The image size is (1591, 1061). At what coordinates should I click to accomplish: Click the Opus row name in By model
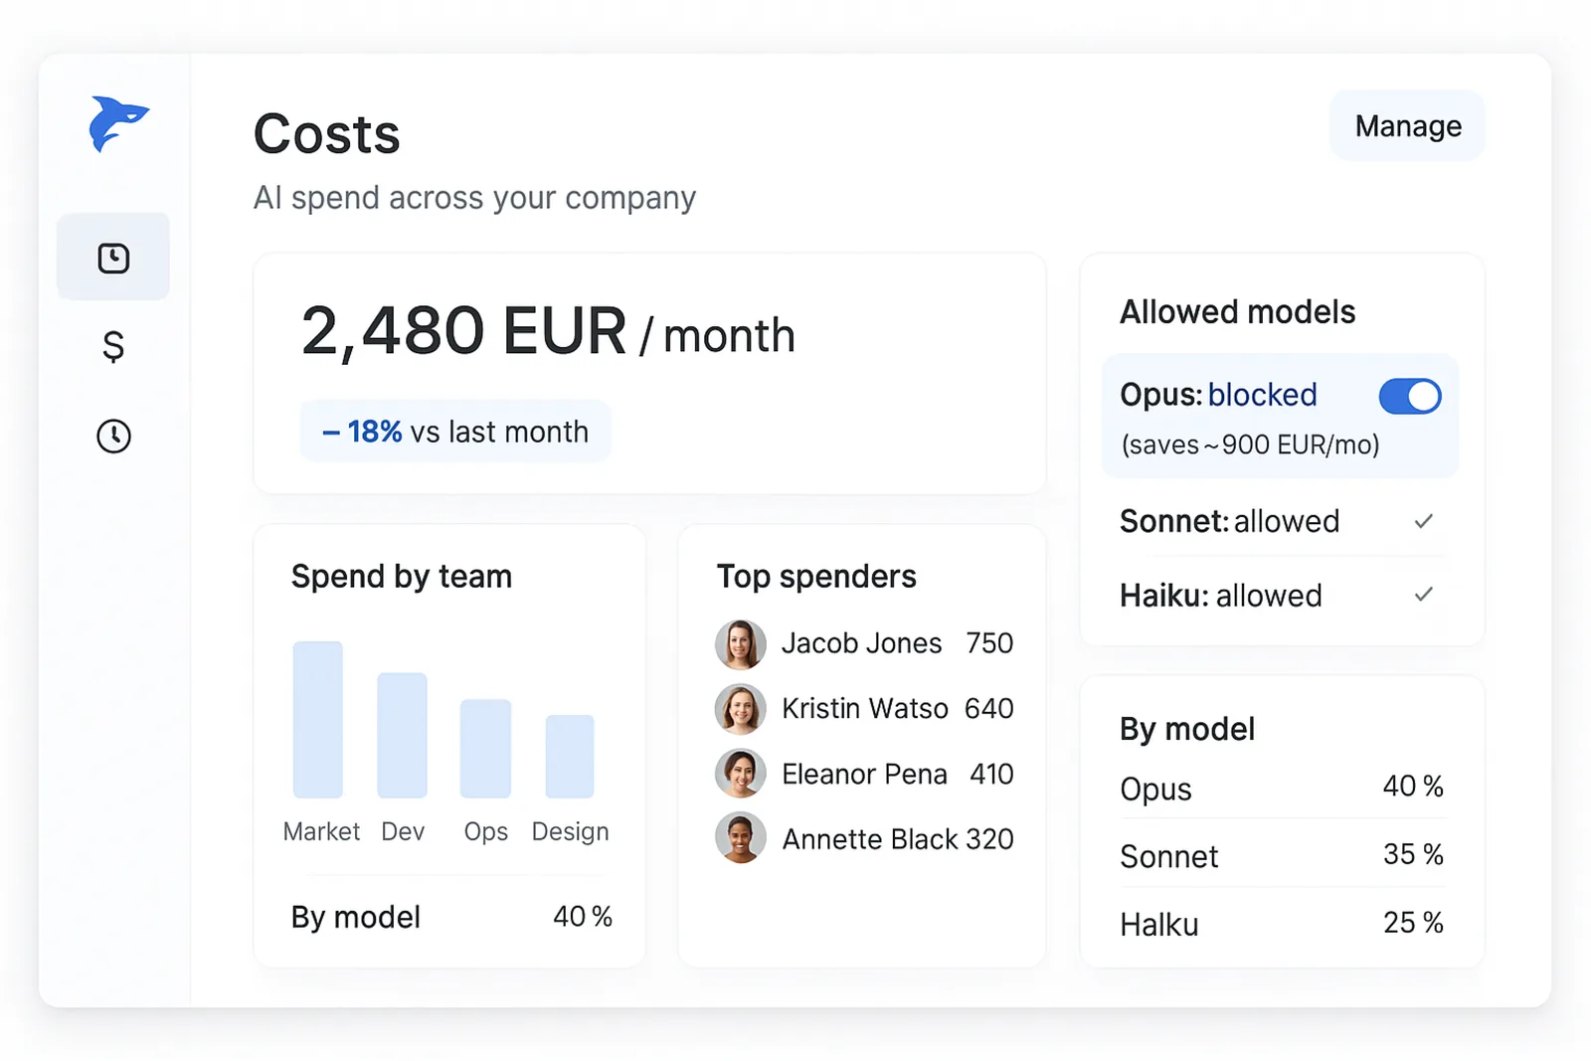pyautogui.click(x=1155, y=790)
